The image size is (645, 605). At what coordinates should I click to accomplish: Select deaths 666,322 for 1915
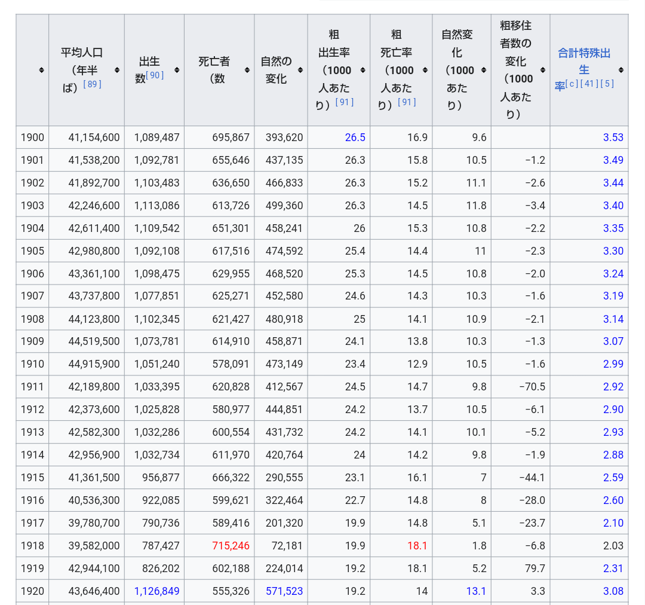coord(219,478)
